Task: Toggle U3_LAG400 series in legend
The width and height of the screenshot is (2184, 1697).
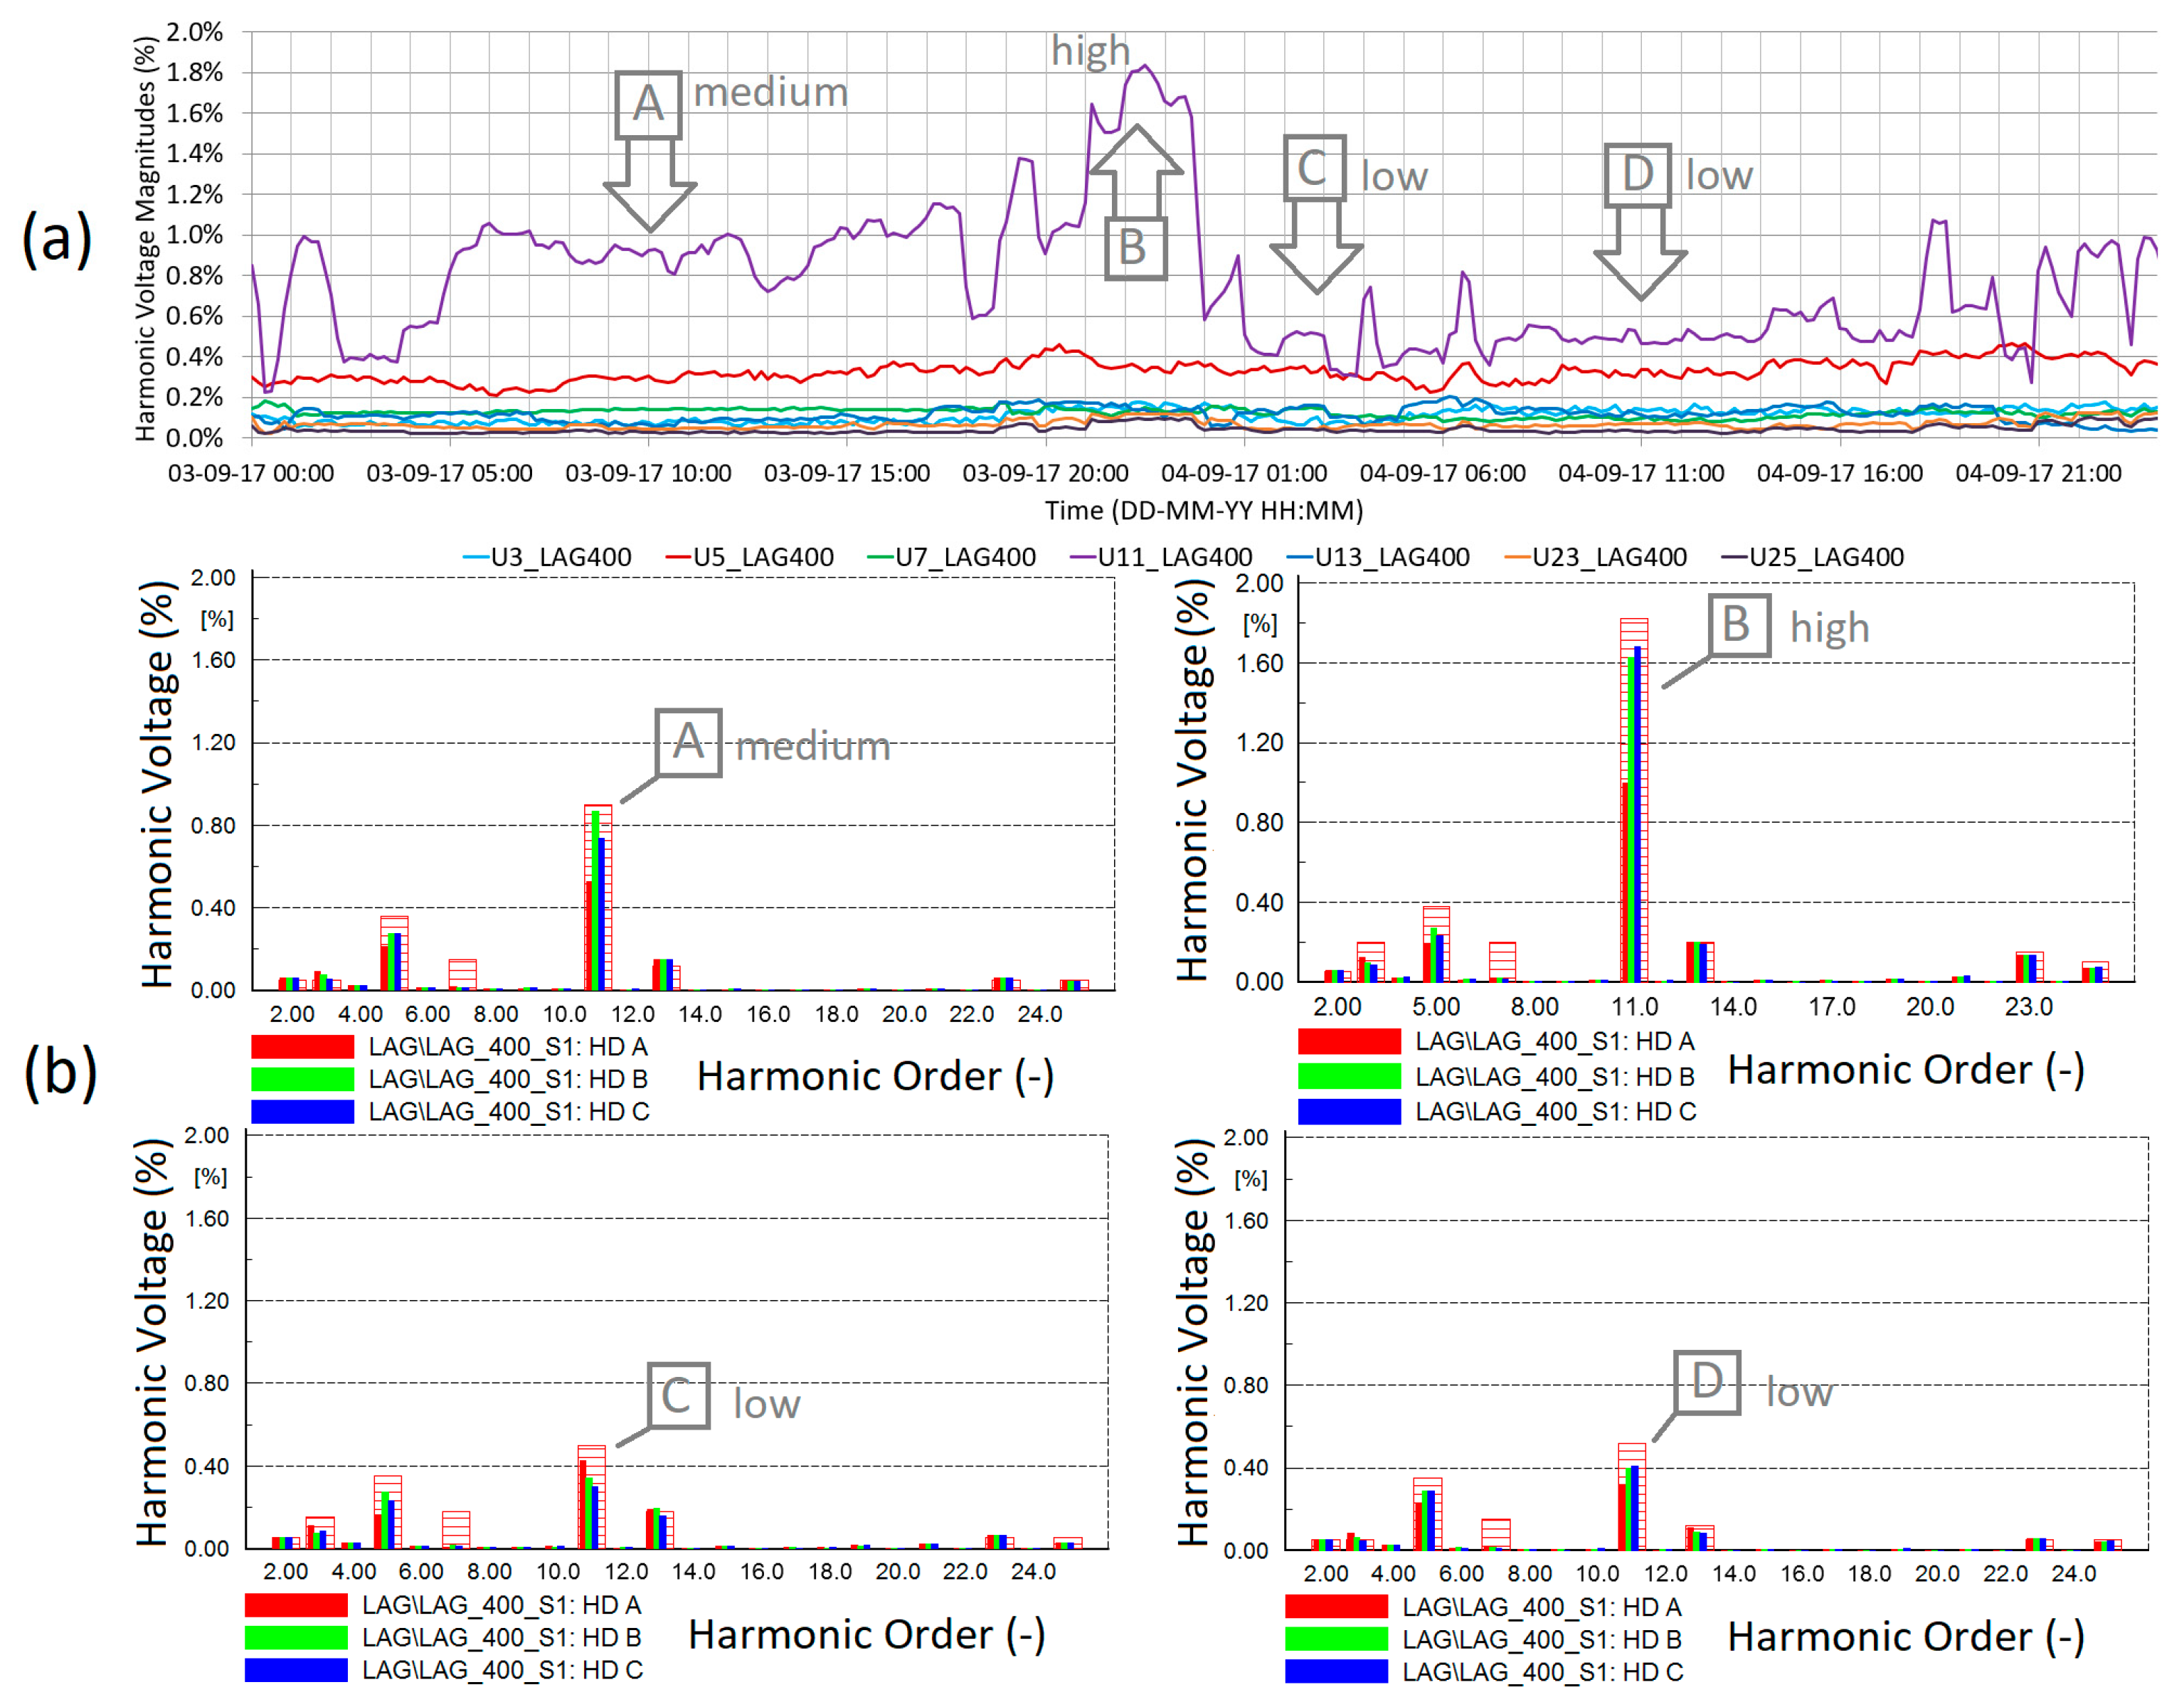Action: point(547,557)
